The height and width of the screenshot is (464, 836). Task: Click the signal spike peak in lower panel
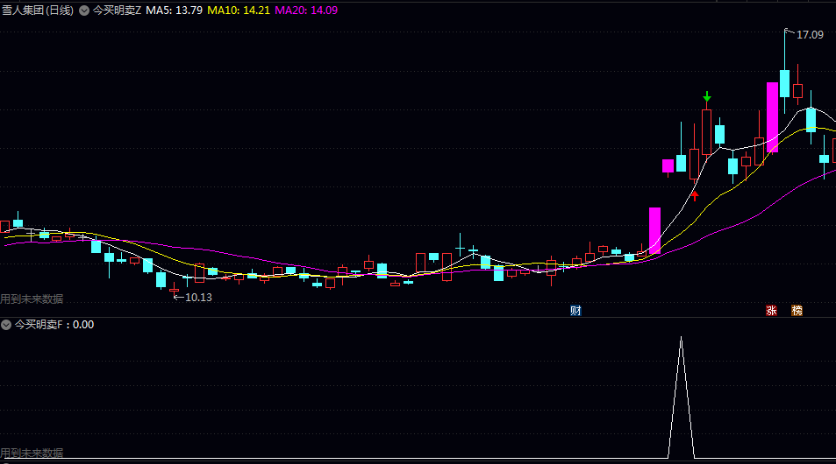[681, 339]
